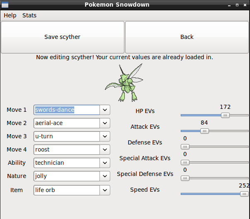The image size is (250, 219).
Task: Expand the Item dropdown arrow
Action: pos(105,190)
